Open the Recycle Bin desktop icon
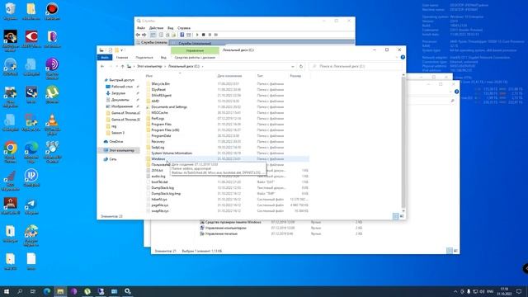The width and height of the screenshot is (528, 297). tap(10, 12)
